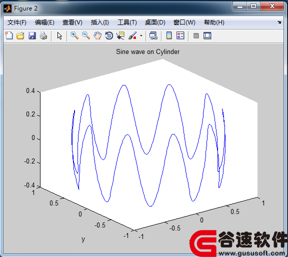Click the MATLAB logo in title bar

[x=7, y=8]
